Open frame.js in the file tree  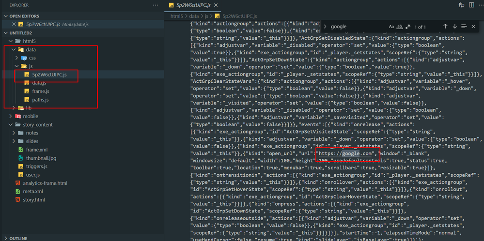40,91
